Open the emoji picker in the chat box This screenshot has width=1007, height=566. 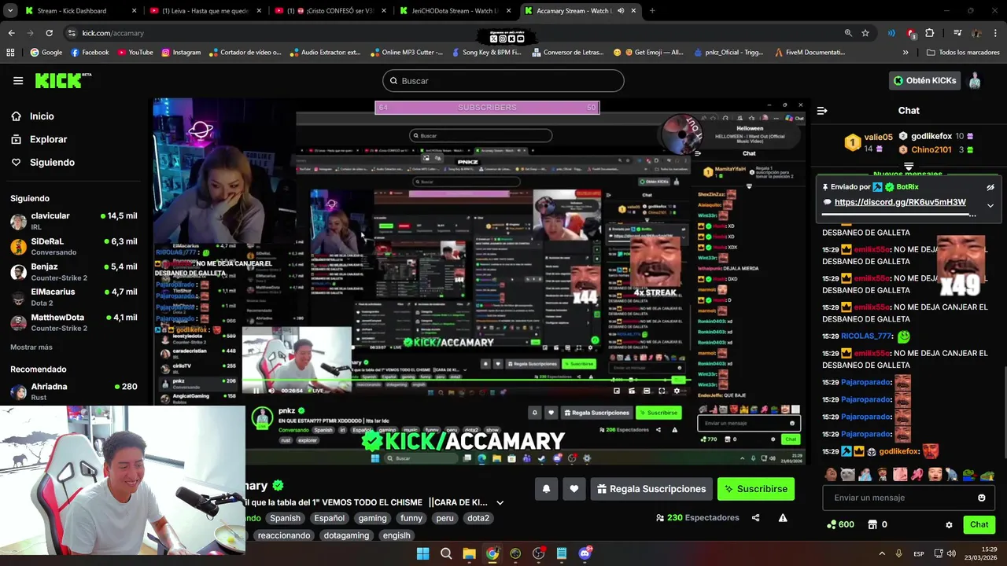pyautogui.click(x=981, y=498)
